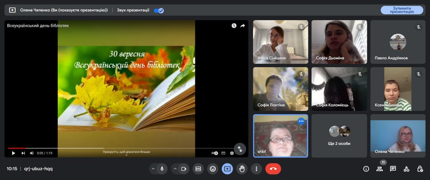Viewport: 430px width, 180px height.
Task: Open the two other participants tile
Action: coord(339,136)
